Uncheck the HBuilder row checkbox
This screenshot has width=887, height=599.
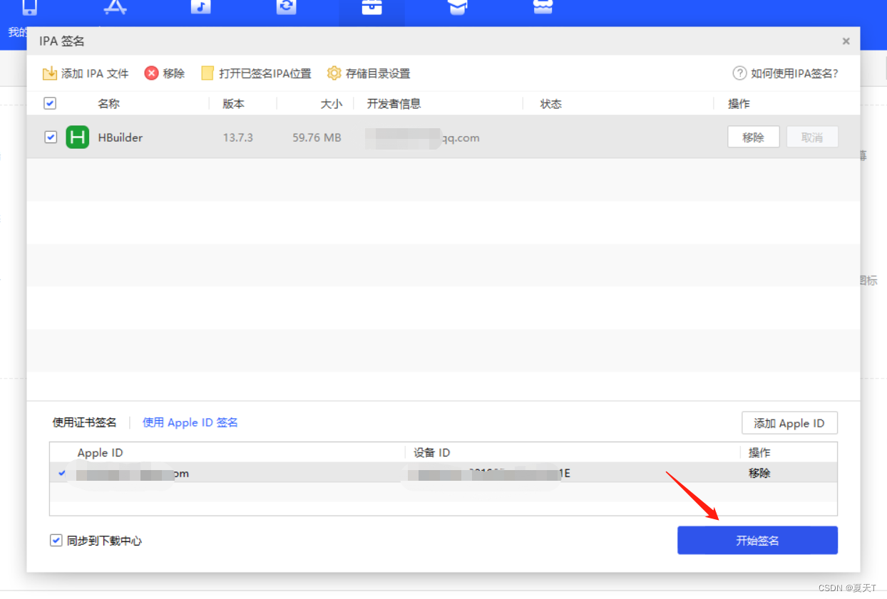(51, 137)
